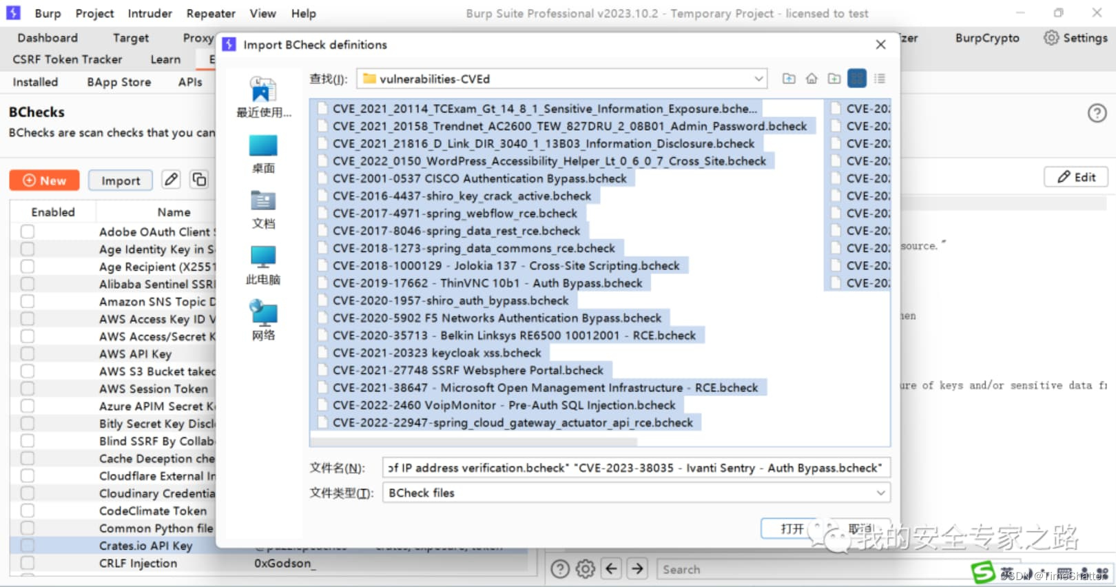The width and height of the screenshot is (1116, 587).
Task: Click the Recent items shortcut in file dialog
Action: point(263,97)
